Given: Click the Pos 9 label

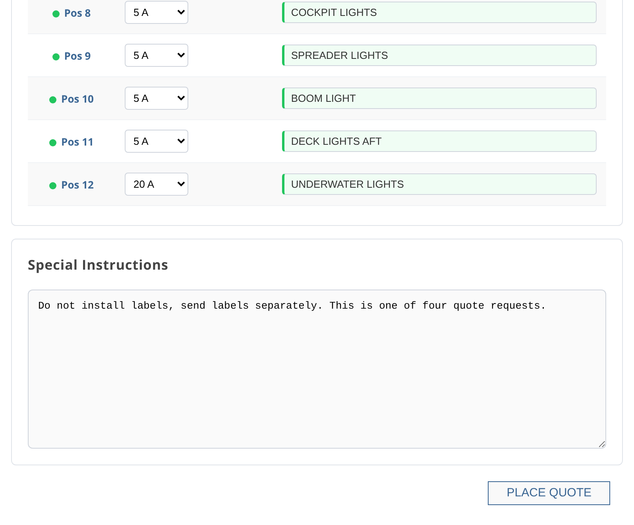Looking at the screenshot, I should (x=77, y=56).
